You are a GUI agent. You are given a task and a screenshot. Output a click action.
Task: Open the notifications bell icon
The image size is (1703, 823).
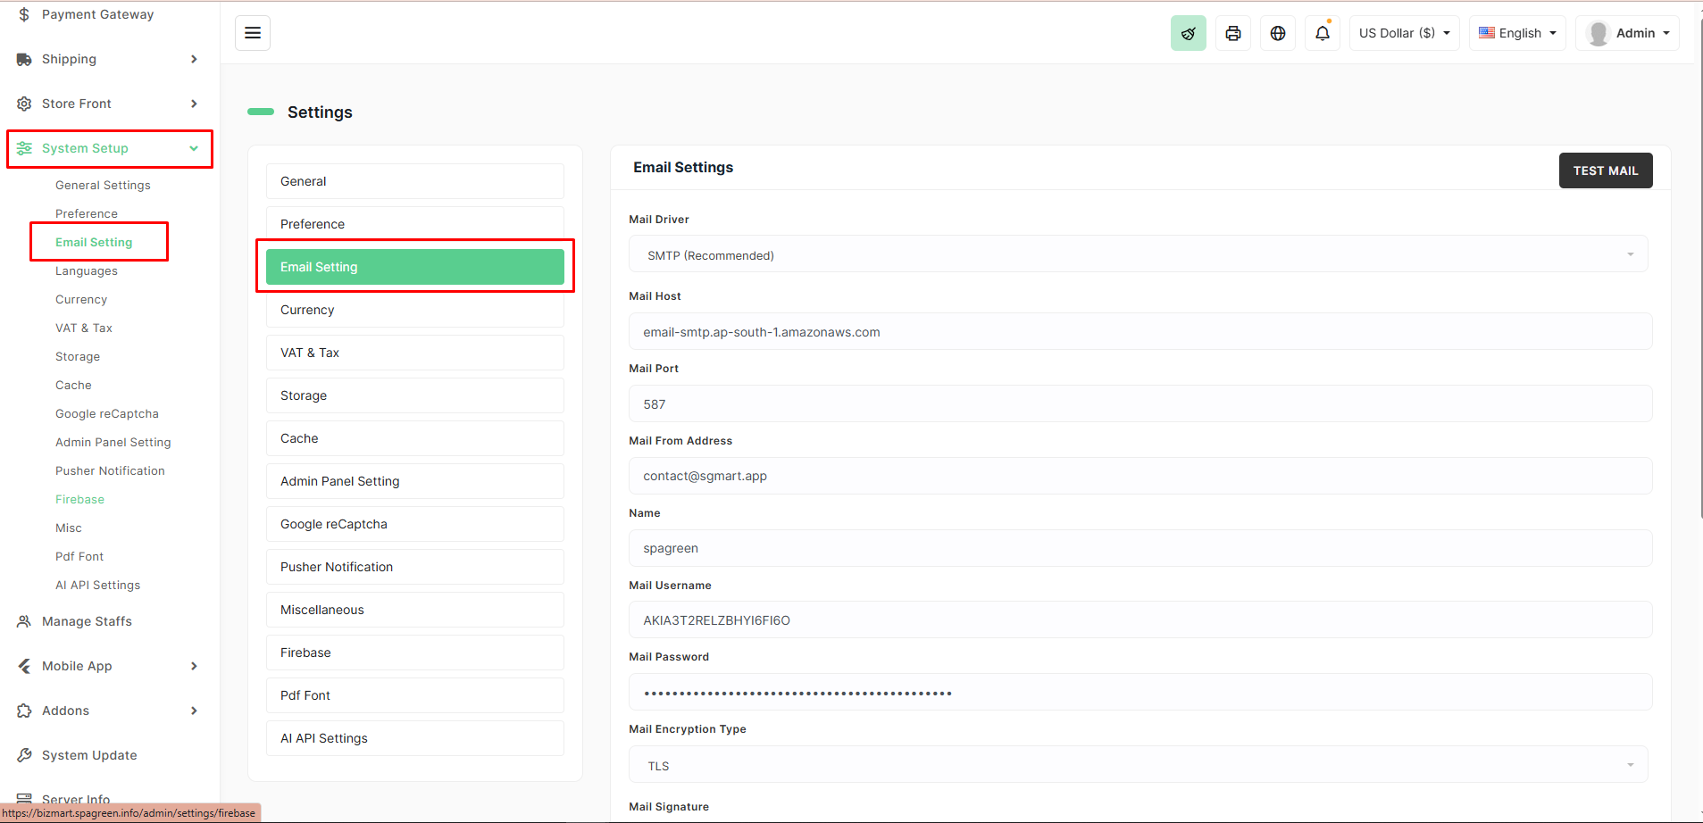(x=1322, y=33)
